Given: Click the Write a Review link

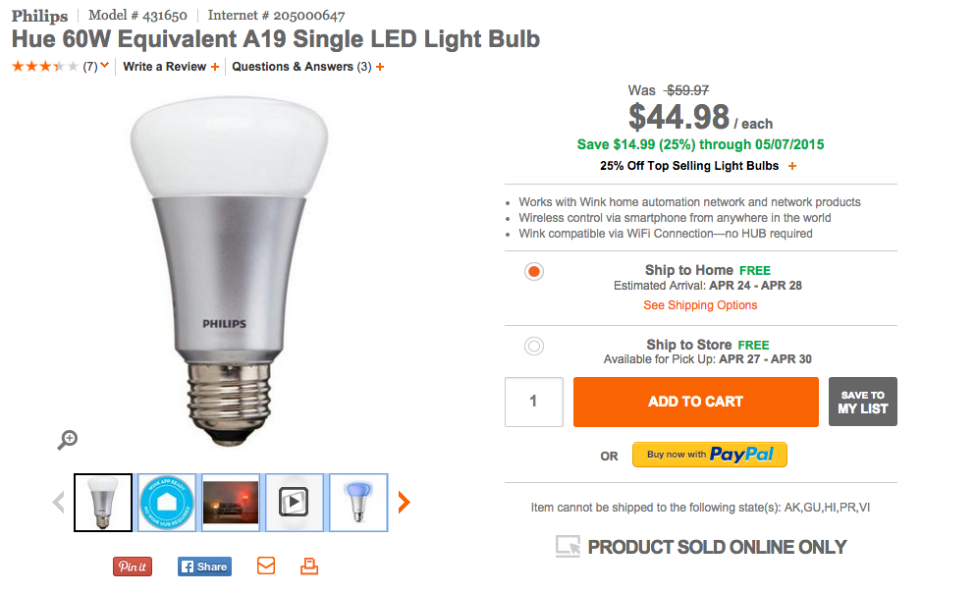Looking at the screenshot, I should tap(164, 67).
